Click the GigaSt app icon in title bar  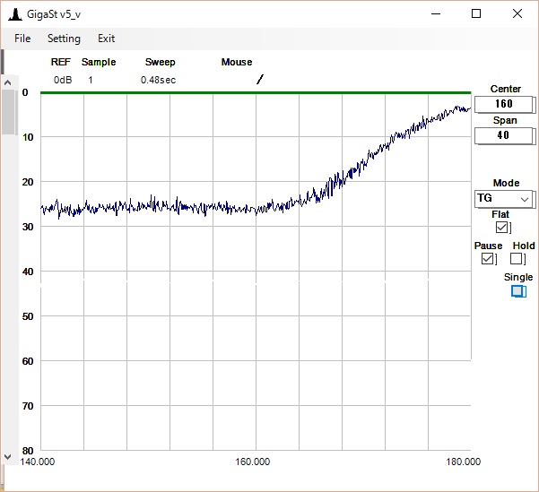point(15,14)
